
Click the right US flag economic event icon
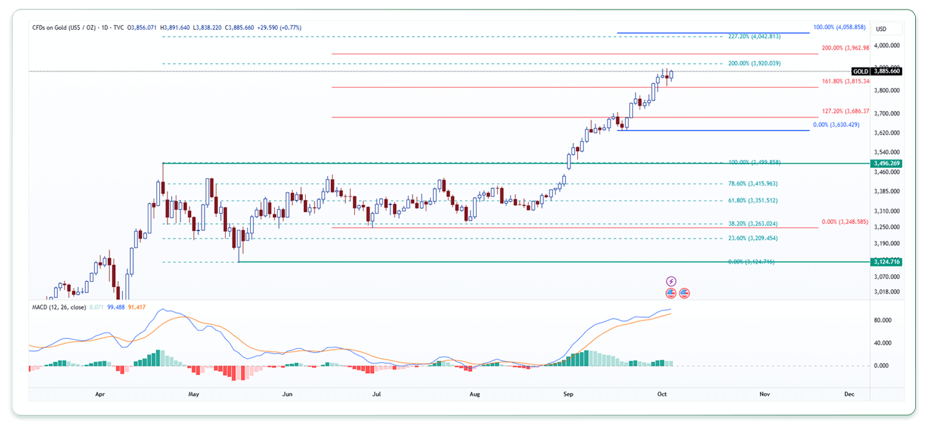684,293
